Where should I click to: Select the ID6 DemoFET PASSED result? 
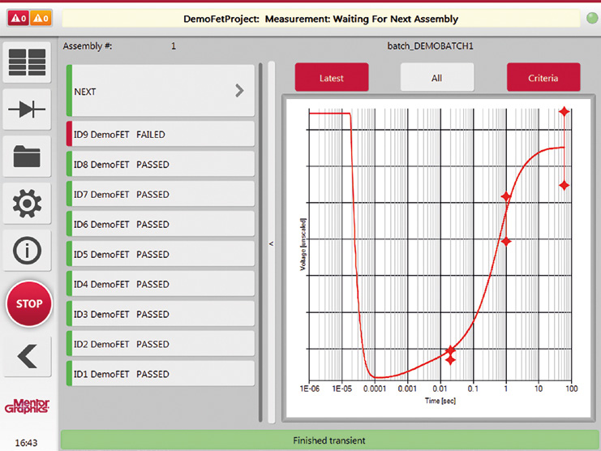coord(161,224)
